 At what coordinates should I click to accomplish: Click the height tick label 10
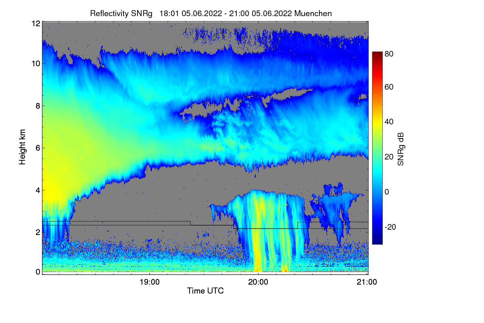(x=36, y=64)
